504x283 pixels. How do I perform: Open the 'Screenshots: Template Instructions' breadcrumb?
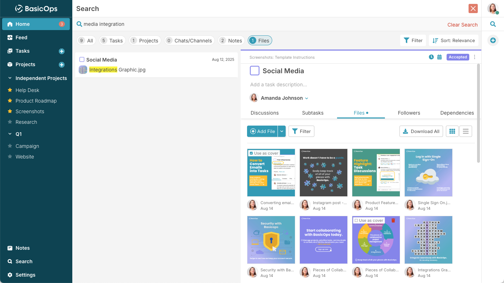coord(282,57)
